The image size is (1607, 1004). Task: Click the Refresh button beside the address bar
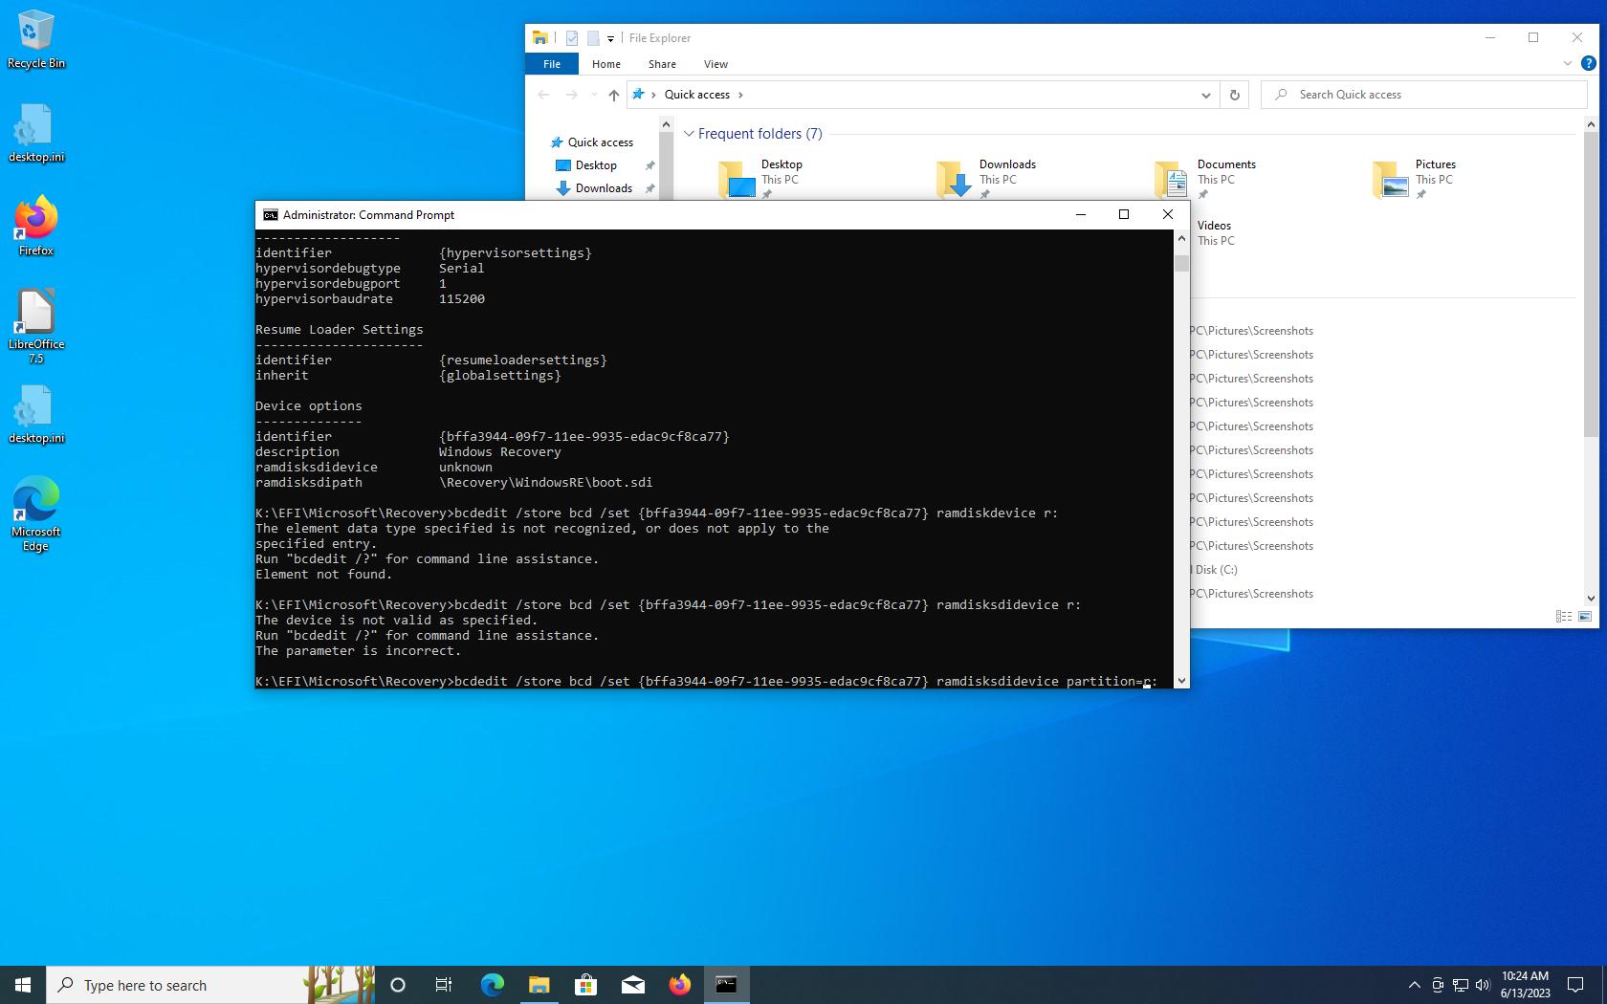(1234, 95)
